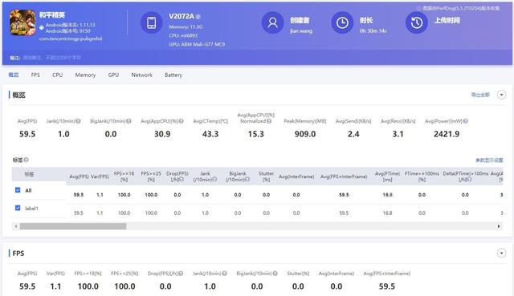
Task: Click help icon in BigJank table column header
Action: pyautogui.click(x=247, y=180)
